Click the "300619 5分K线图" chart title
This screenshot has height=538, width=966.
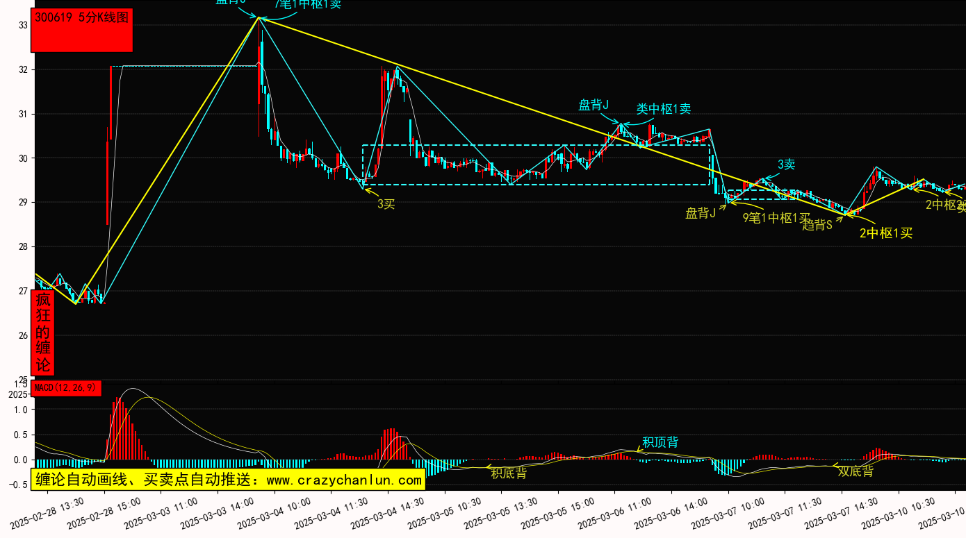tap(82, 18)
